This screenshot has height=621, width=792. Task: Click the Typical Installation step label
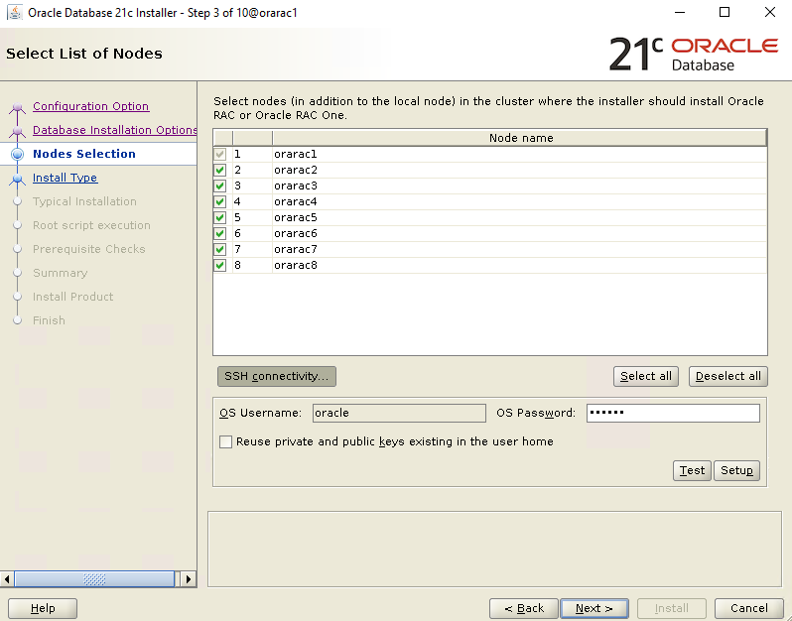pos(85,201)
